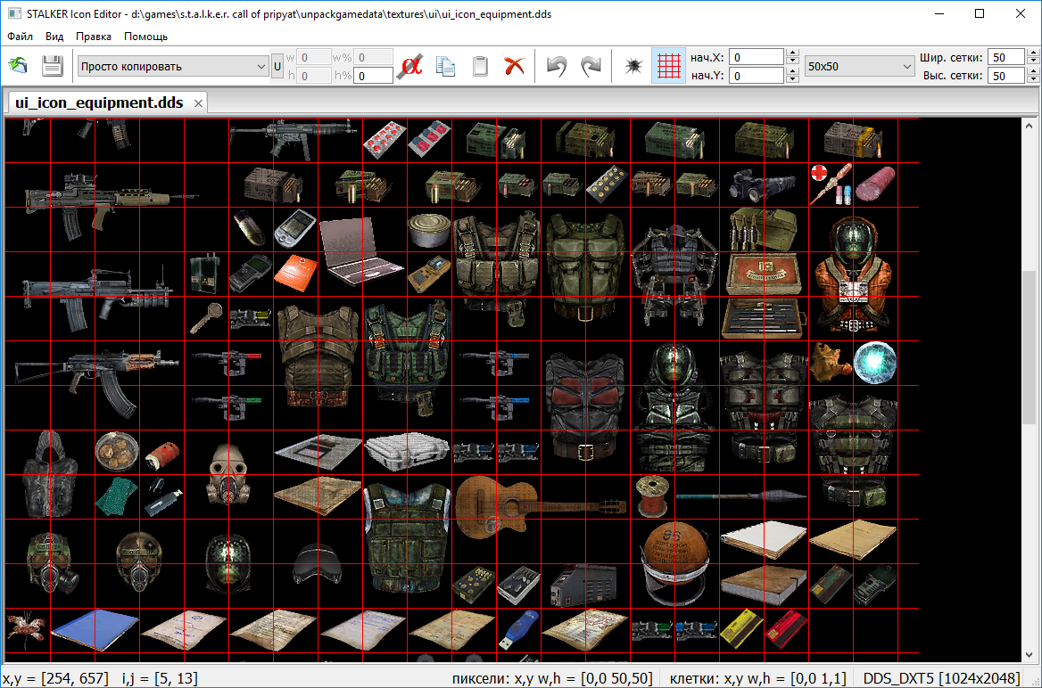The height and width of the screenshot is (688, 1042).
Task: Click the redo arrow icon
Action: pos(590,66)
